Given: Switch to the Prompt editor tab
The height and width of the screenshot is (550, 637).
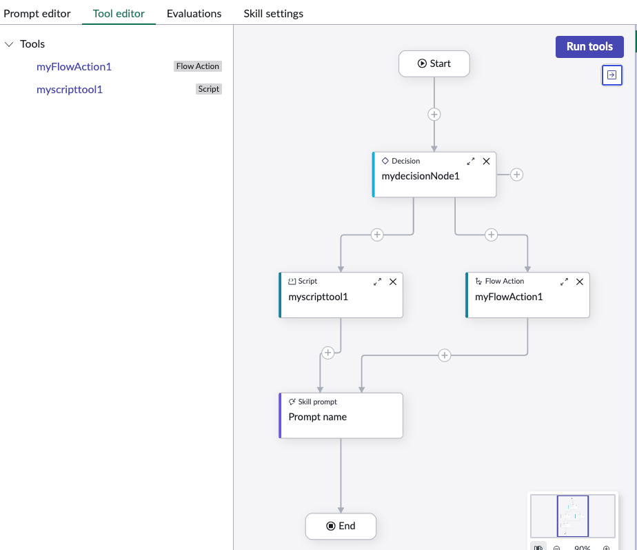Looking at the screenshot, I should [37, 13].
